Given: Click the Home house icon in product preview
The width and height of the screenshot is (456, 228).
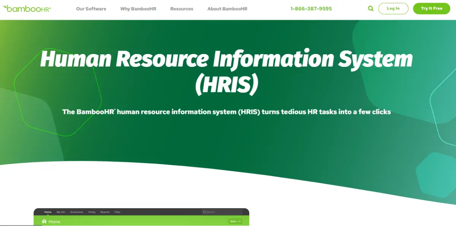Looking at the screenshot, I should (x=44, y=222).
